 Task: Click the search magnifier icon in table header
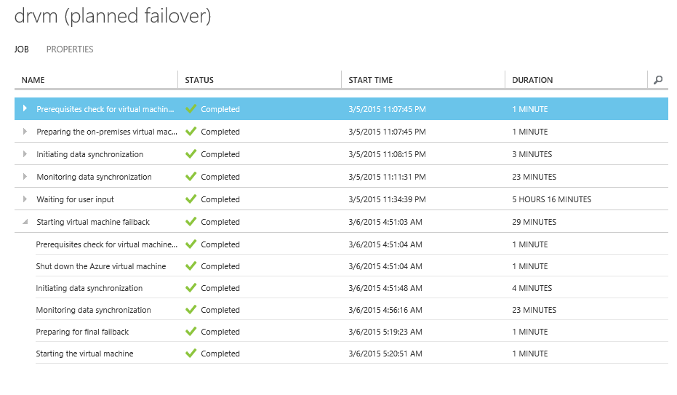pos(657,80)
